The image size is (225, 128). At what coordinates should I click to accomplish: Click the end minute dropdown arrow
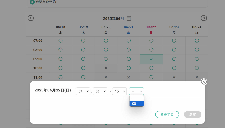(141, 91)
